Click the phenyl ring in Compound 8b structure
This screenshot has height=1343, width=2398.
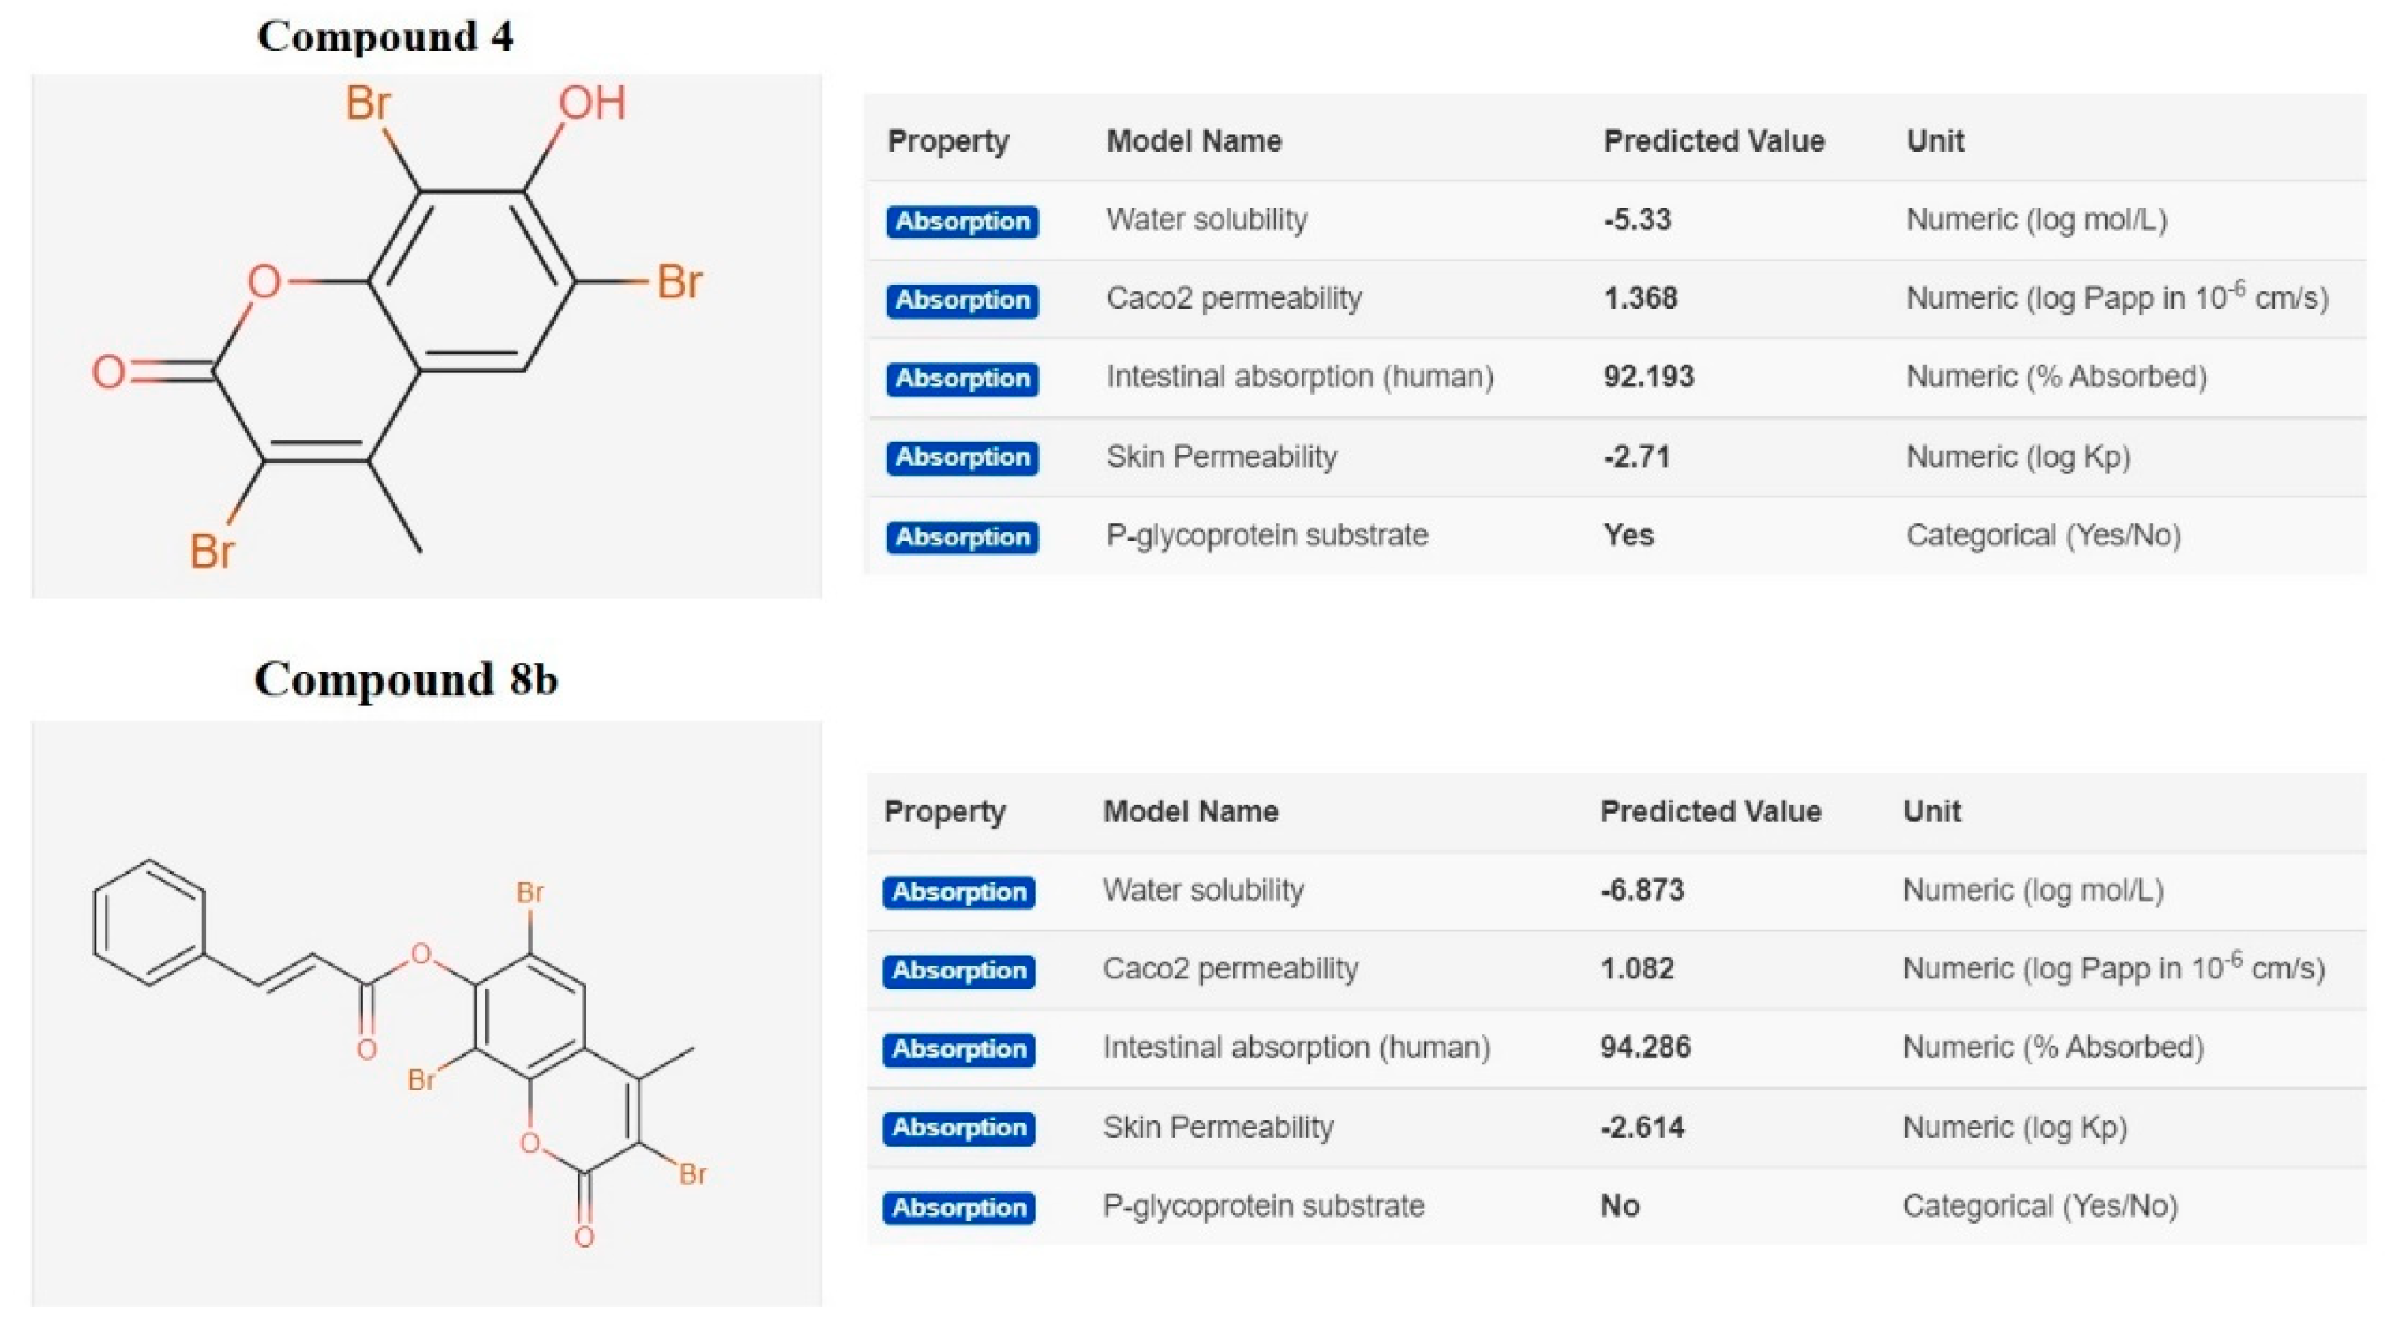pos(149,922)
